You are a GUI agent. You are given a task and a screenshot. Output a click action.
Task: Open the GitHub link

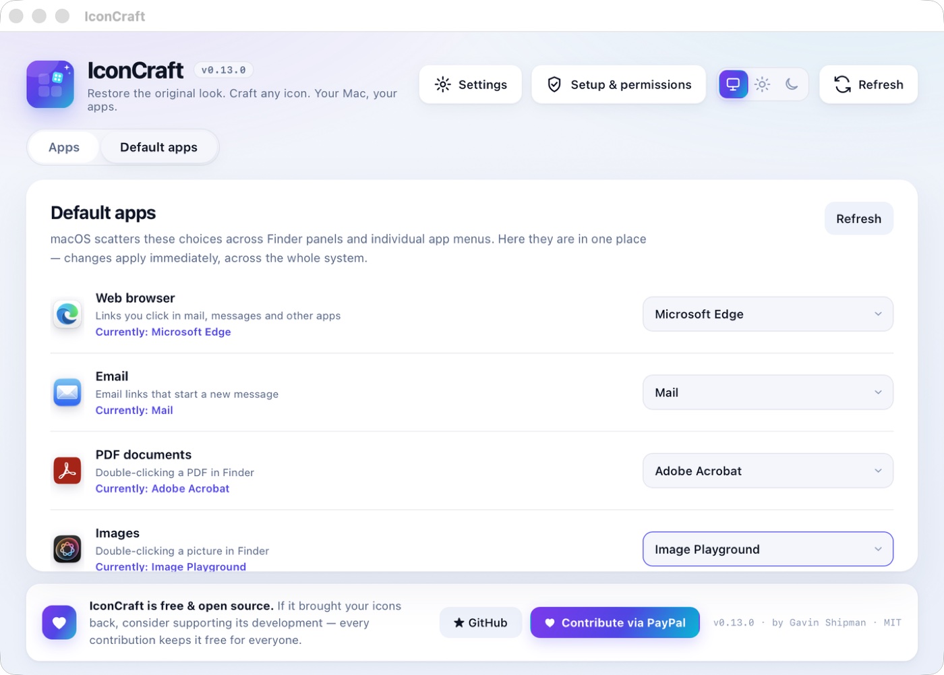[x=480, y=622]
